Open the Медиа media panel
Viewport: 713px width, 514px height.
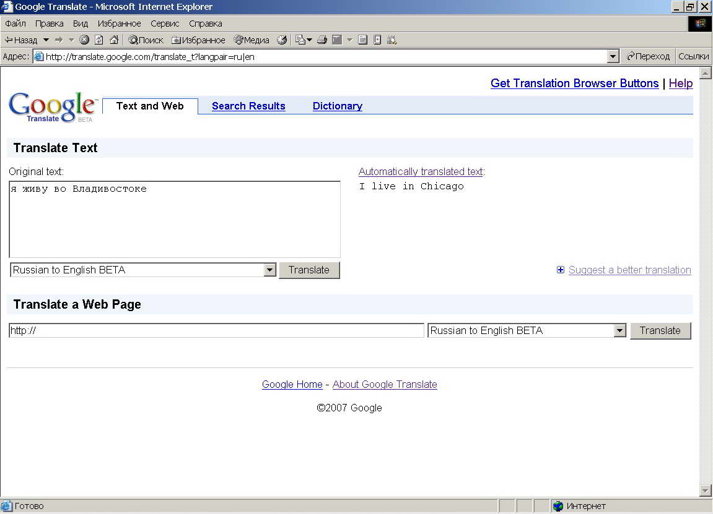(252, 40)
